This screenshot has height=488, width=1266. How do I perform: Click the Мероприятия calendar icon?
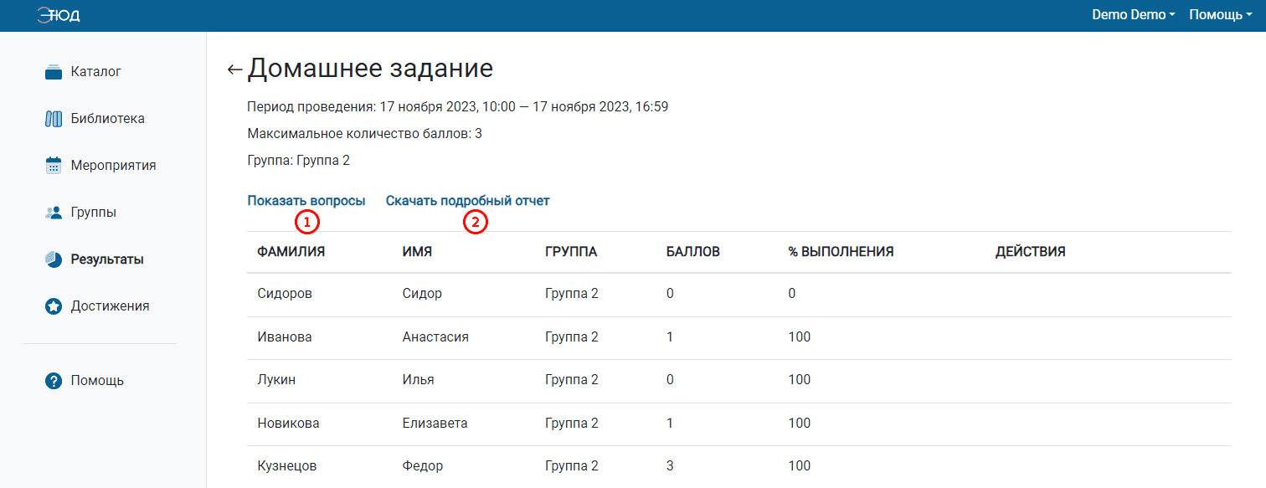54,166
